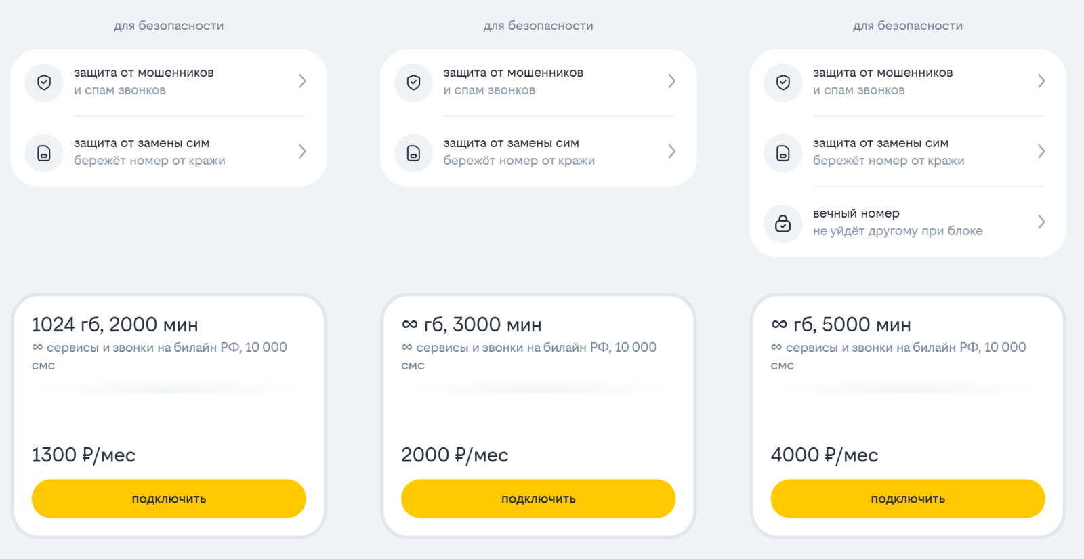Expand защита от замены сим chevron in middle card
The height and width of the screenshot is (559, 1084).
[671, 152]
